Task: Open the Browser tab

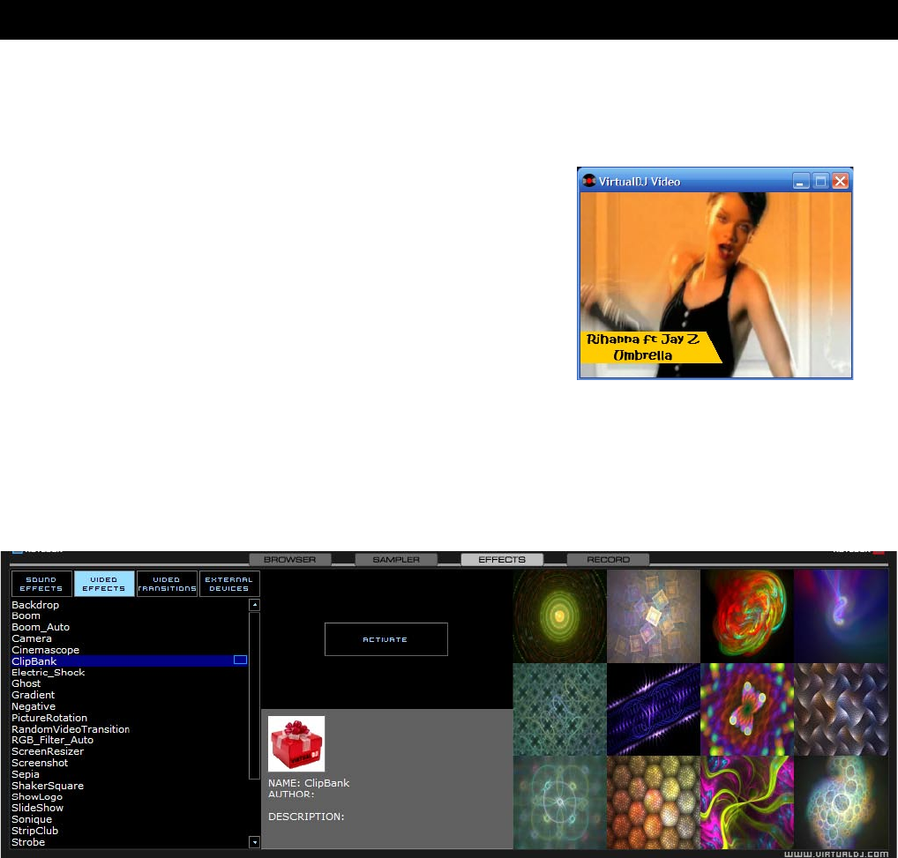Action: click(x=290, y=559)
